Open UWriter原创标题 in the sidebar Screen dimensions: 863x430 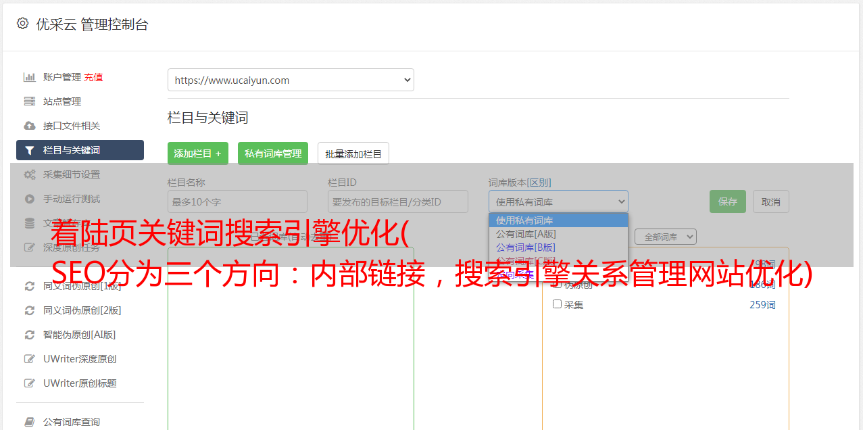(80, 383)
